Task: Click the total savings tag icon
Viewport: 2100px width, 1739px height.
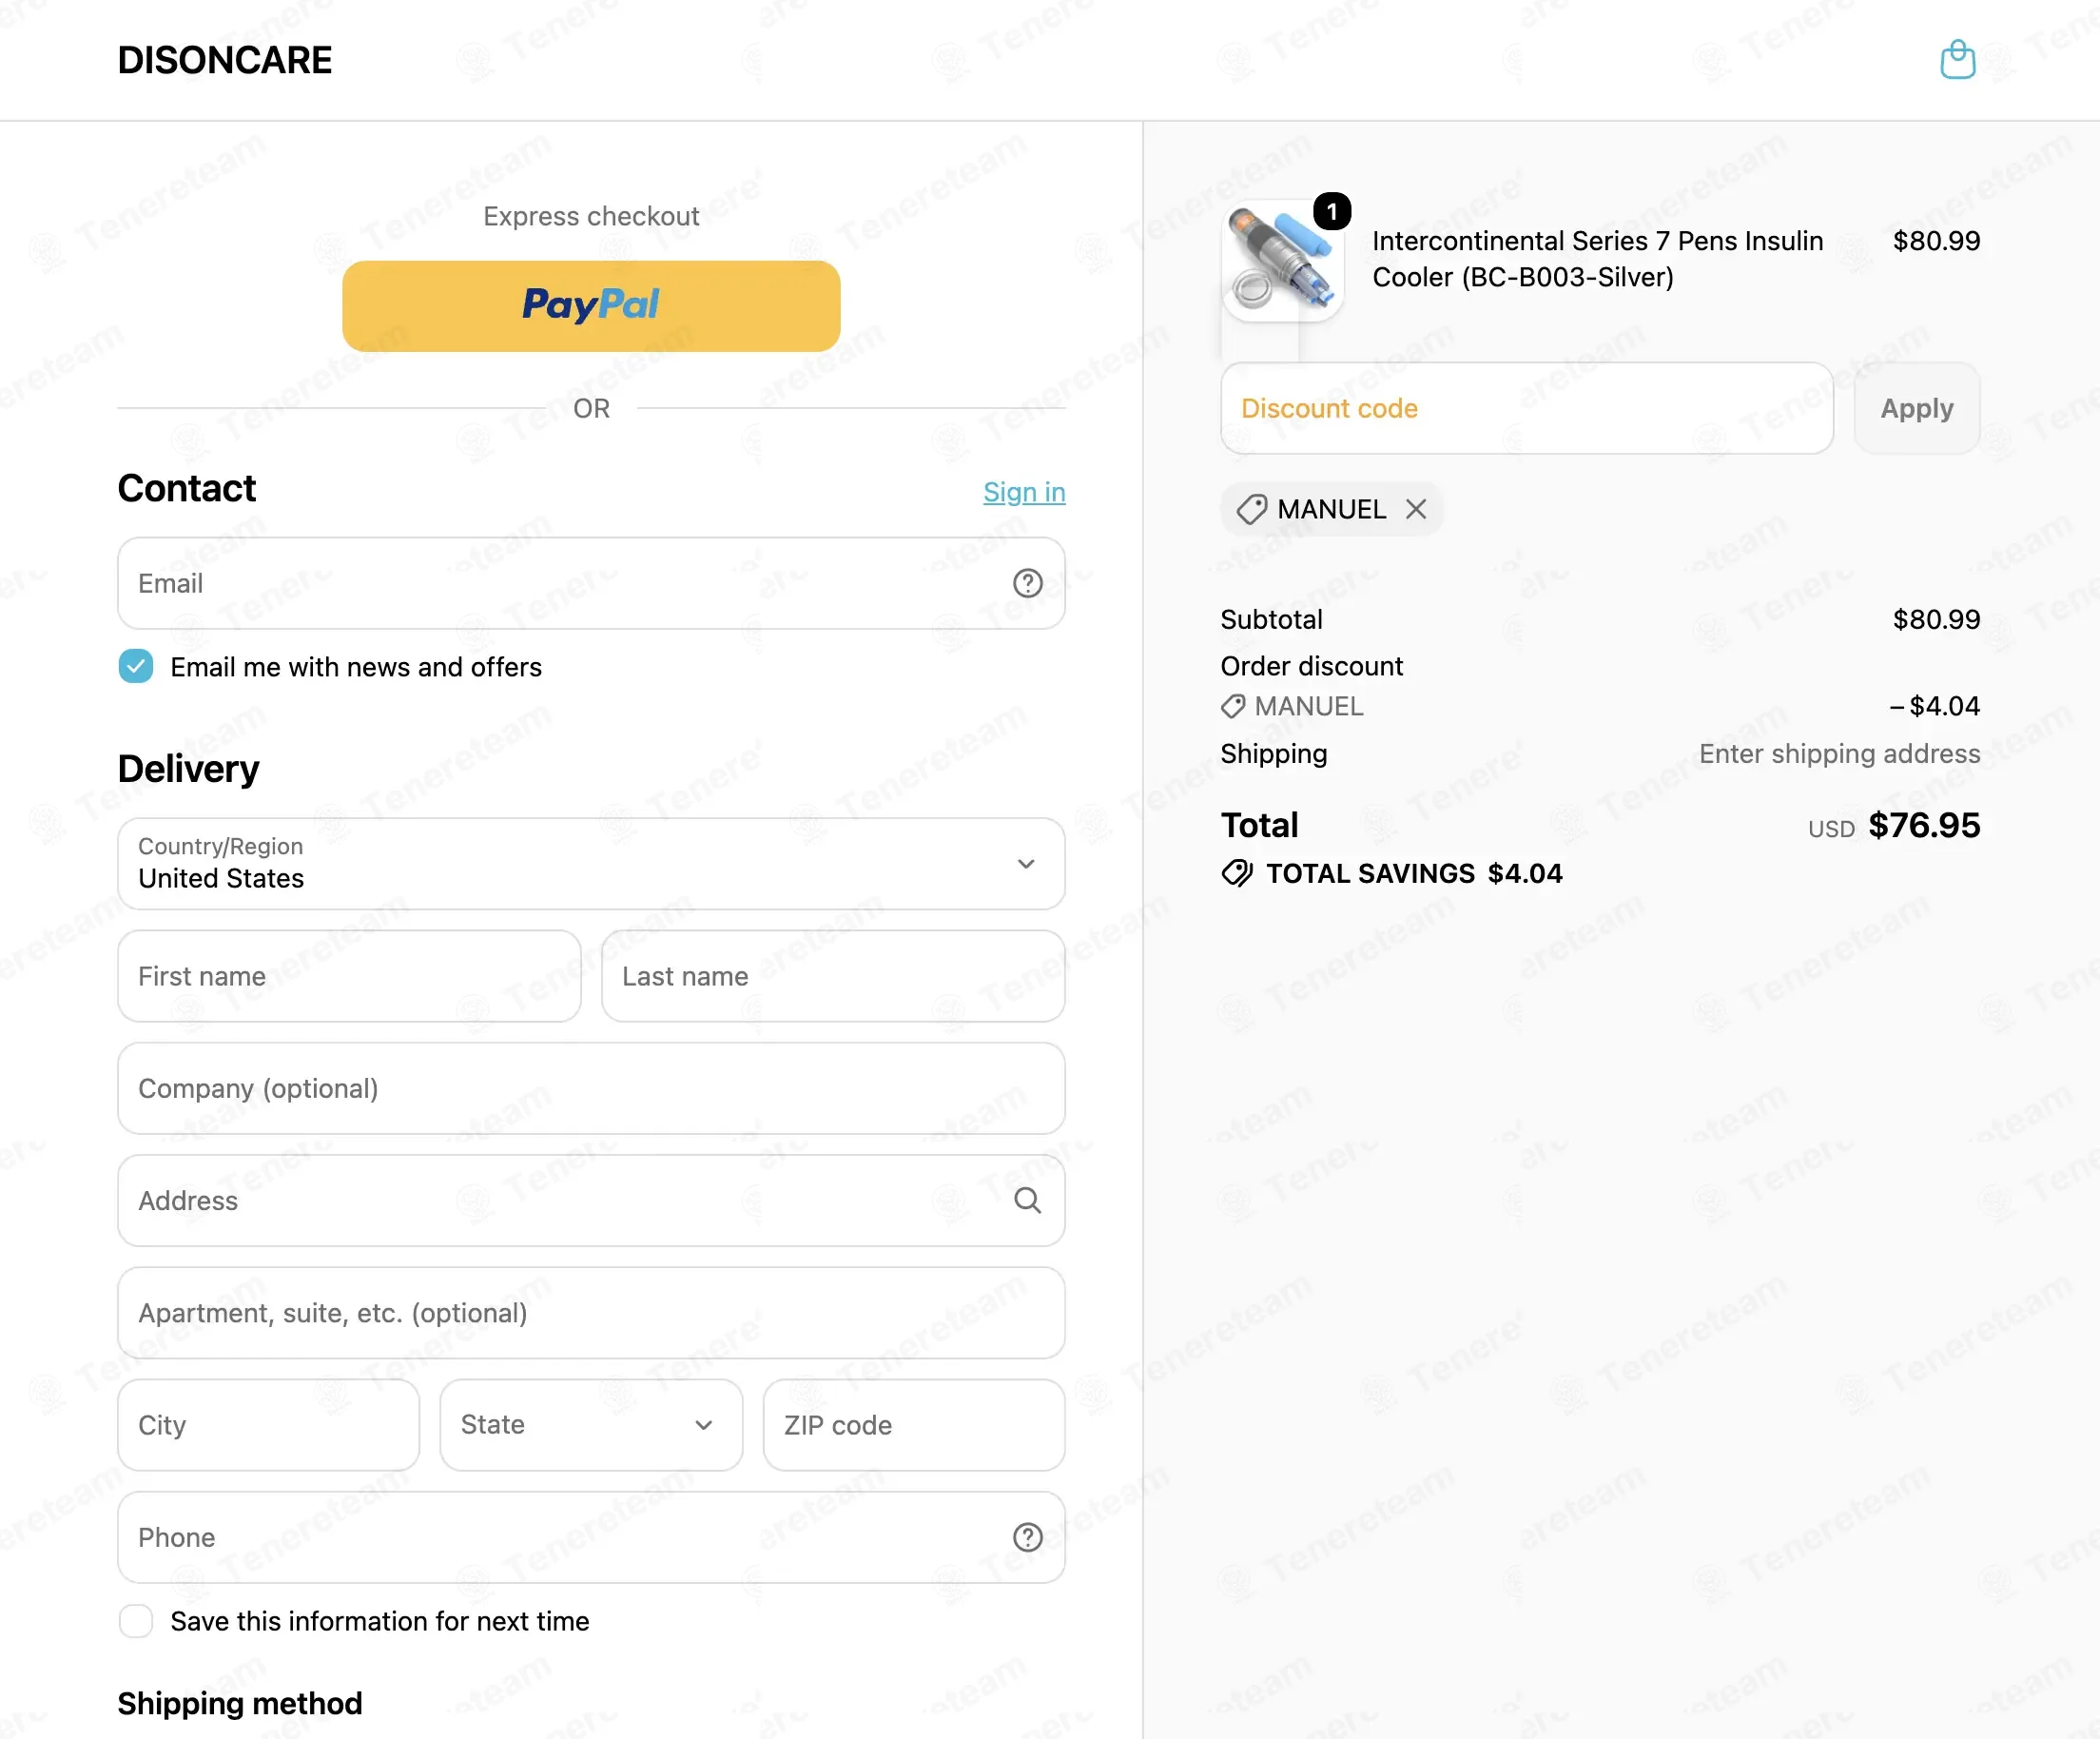Action: [1236, 873]
